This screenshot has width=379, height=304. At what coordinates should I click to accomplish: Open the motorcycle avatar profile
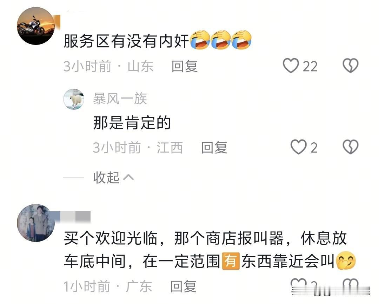coord(36,26)
